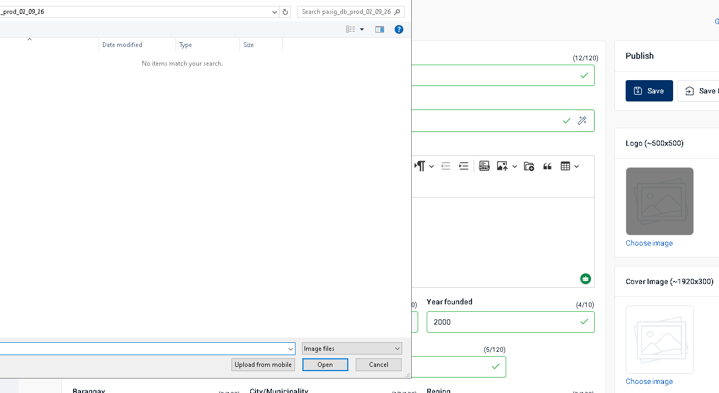719x393 pixels.
Task: Expand the Image files type dropdown
Action: click(351, 349)
